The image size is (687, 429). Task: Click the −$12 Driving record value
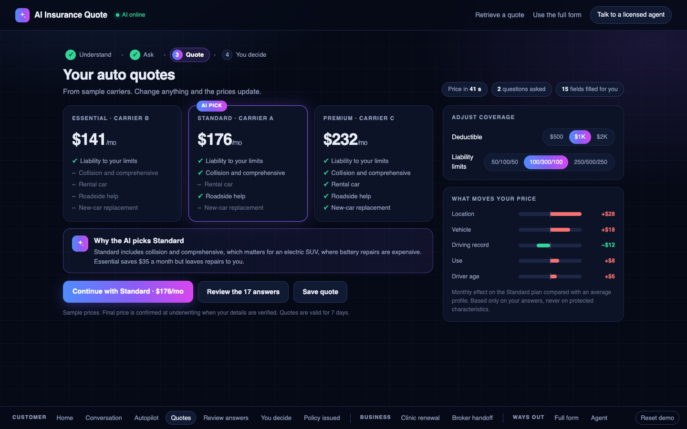608,245
